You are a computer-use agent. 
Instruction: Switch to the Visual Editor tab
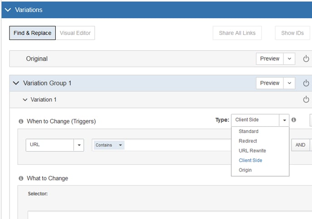click(75, 33)
